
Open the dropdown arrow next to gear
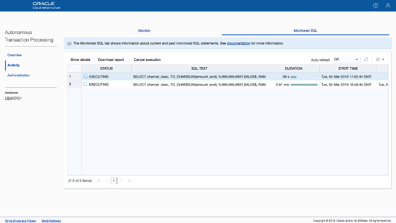(383, 60)
